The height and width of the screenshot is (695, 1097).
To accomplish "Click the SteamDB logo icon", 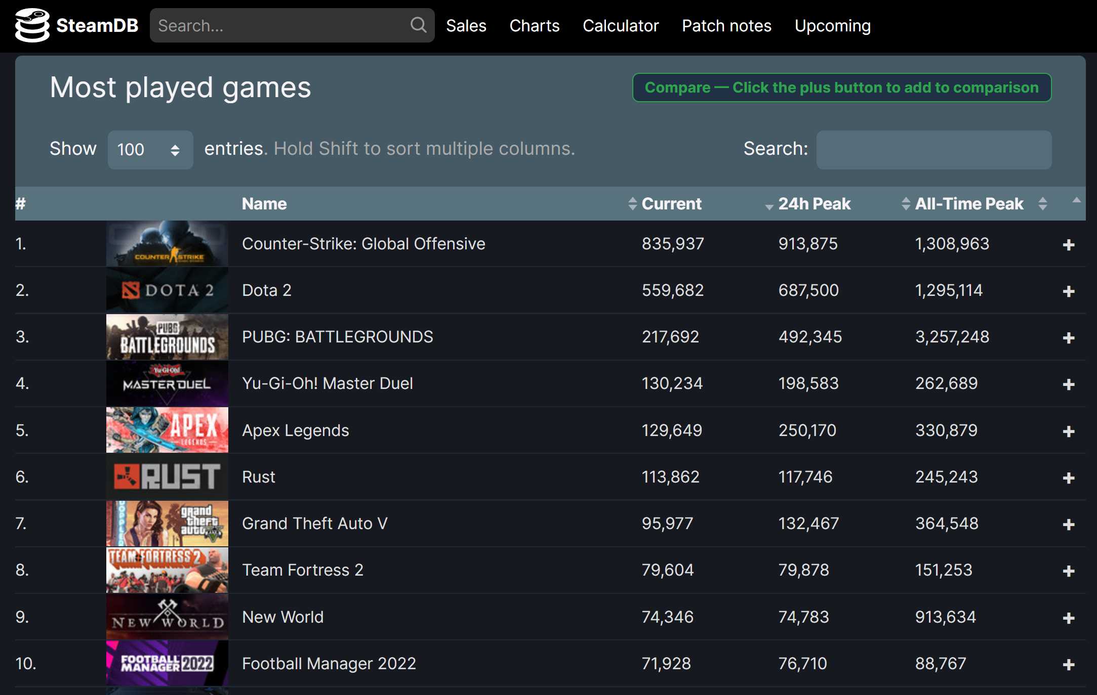I will pos(32,25).
